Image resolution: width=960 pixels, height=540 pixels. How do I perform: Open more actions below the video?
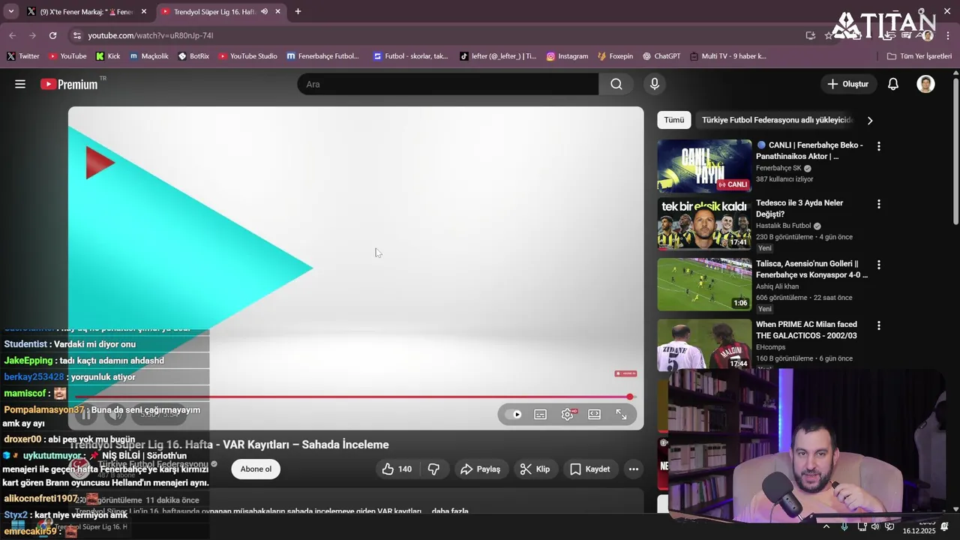point(634,469)
